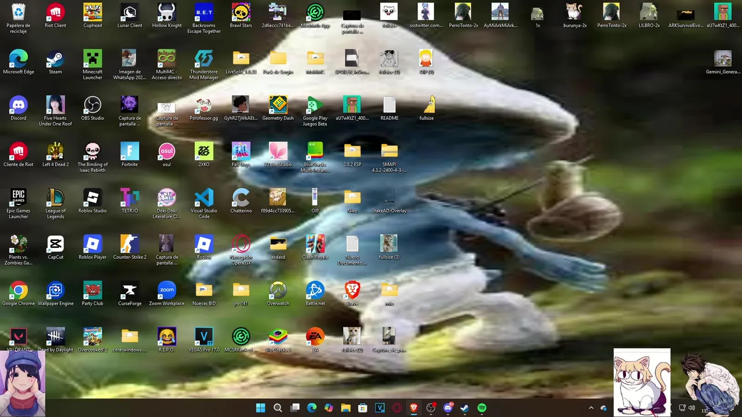Open the CurseForge icon
Screen dimensions: 742x417
pyautogui.click(x=129, y=294)
